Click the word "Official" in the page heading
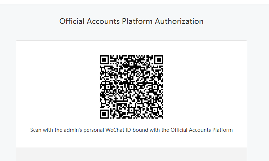This screenshot has width=269, height=161. coord(72,21)
